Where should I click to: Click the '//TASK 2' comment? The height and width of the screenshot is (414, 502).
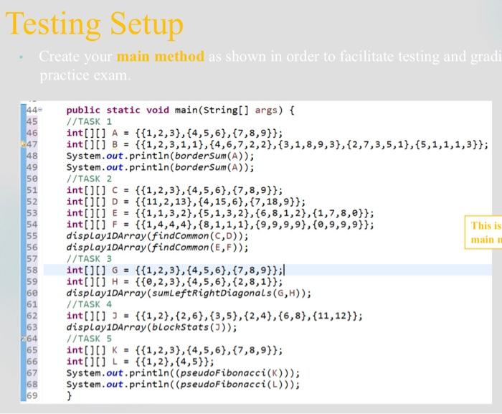(89, 179)
